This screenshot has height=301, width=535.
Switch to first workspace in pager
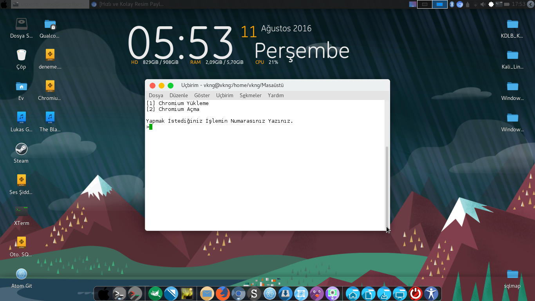click(x=425, y=4)
